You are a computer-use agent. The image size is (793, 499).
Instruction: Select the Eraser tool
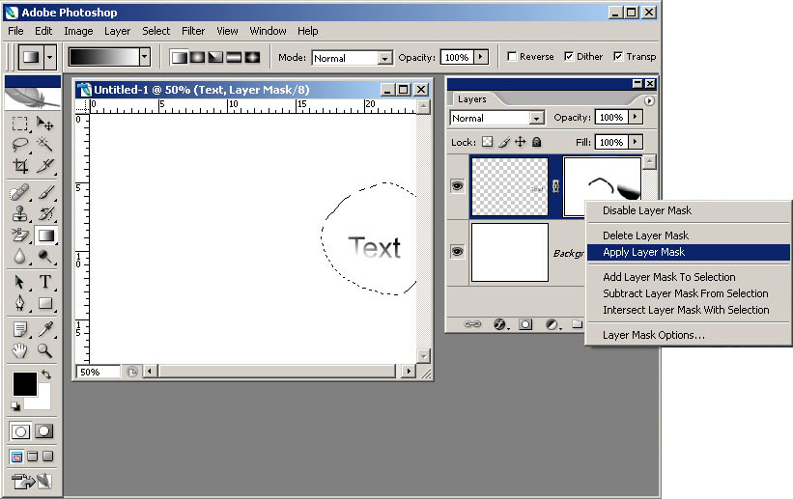pyautogui.click(x=19, y=236)
